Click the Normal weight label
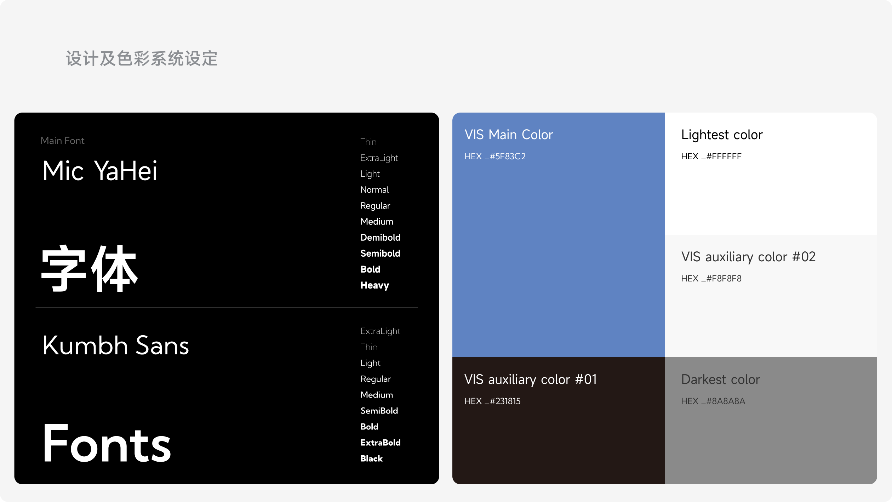This screenshot has width=892, height=502. point(374,190)
